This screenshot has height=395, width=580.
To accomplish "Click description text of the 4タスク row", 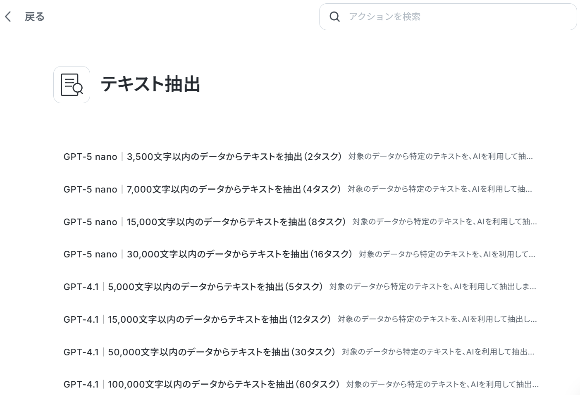I will pos(440,189).
